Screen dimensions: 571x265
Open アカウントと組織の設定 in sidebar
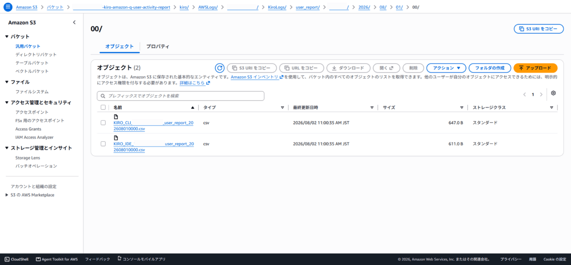(33, 187)
